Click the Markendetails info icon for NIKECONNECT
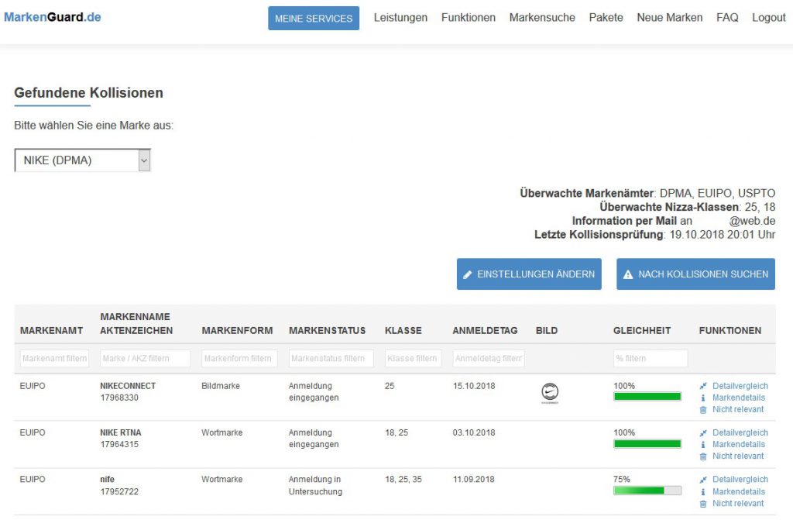This screenshot has height=520, width=793. click(x=703, y=398)
